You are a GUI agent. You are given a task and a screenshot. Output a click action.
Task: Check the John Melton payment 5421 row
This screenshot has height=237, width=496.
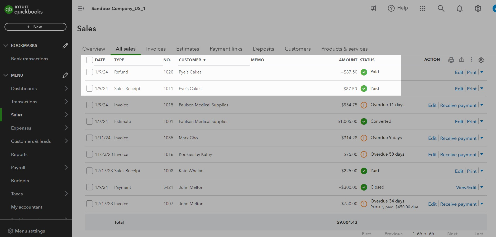pyautogui.click(x=89, y=187)
